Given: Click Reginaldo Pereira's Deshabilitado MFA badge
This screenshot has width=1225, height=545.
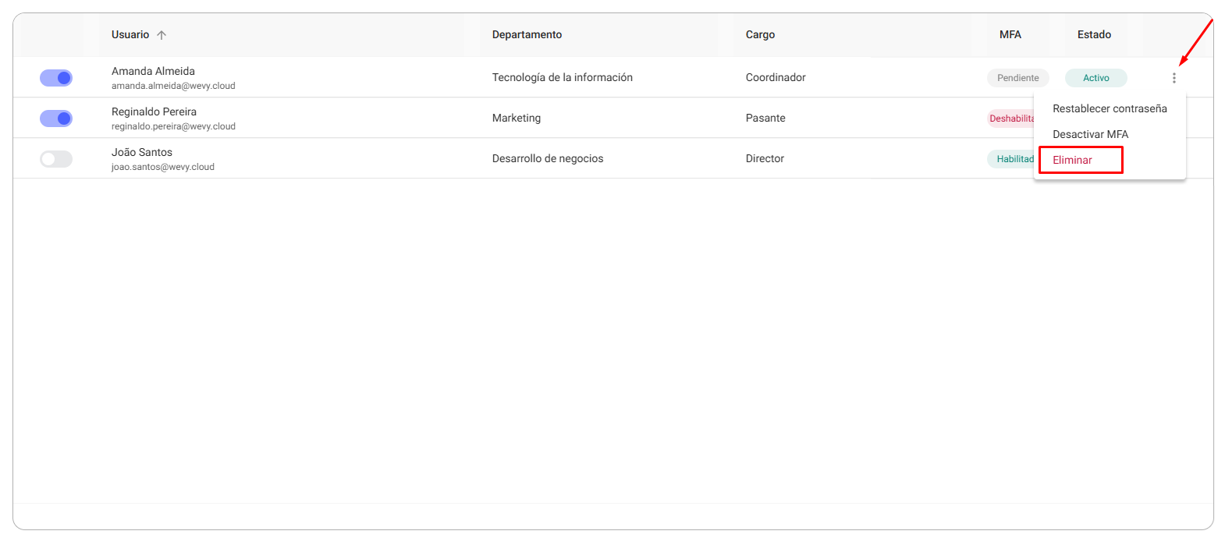Looking at the screenshot, I should click(1011, 119).
